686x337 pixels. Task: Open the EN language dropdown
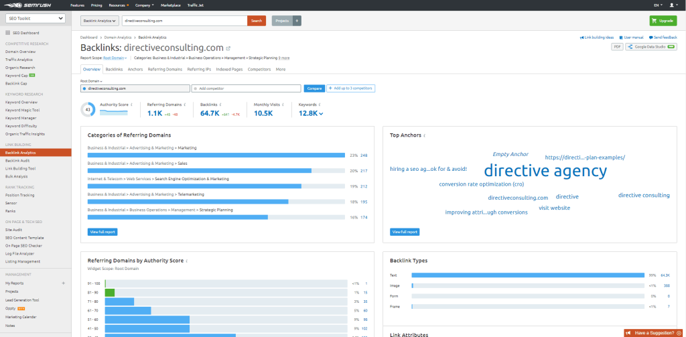point(658,5)
